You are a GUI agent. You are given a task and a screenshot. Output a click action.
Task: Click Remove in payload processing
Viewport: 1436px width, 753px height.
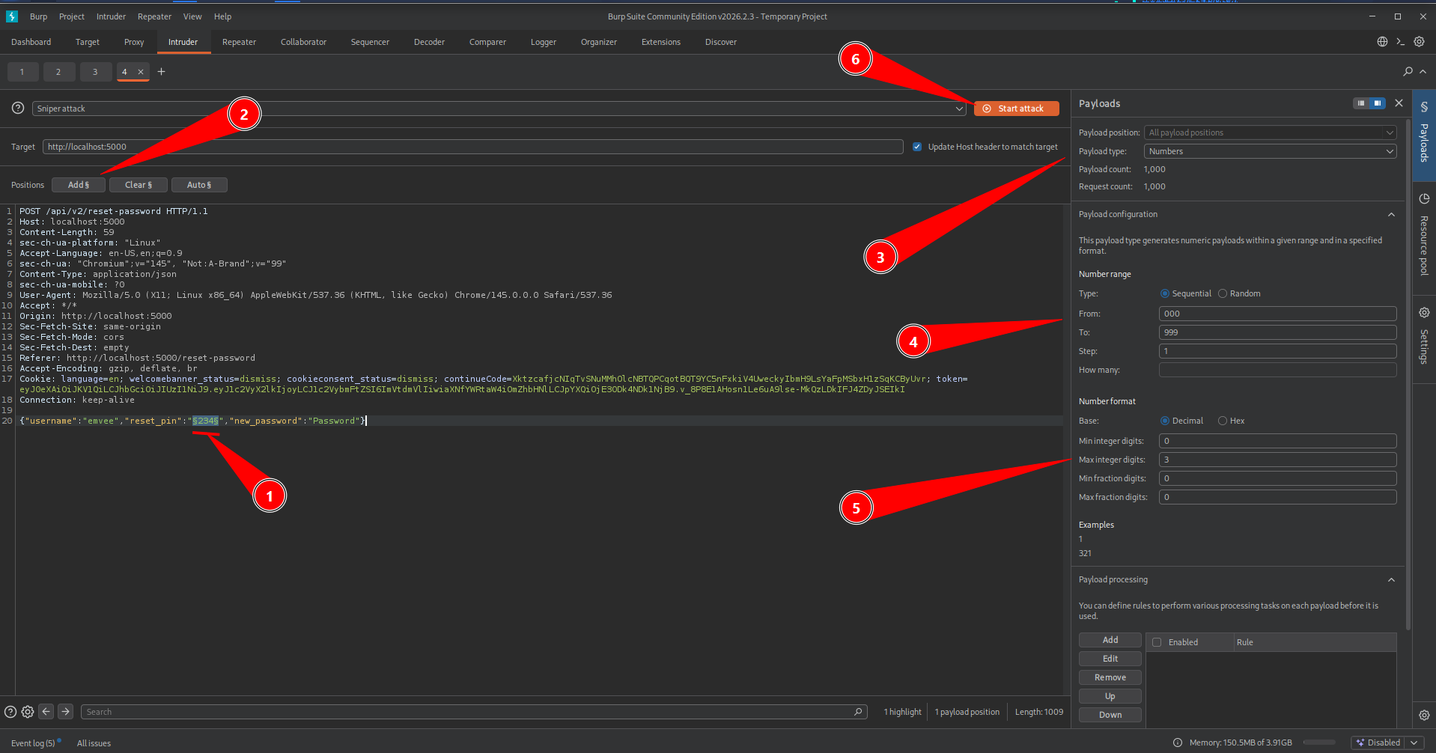(x=1110, y=677)
